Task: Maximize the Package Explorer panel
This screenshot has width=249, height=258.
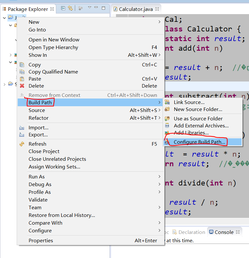Action: coord(103,8)
